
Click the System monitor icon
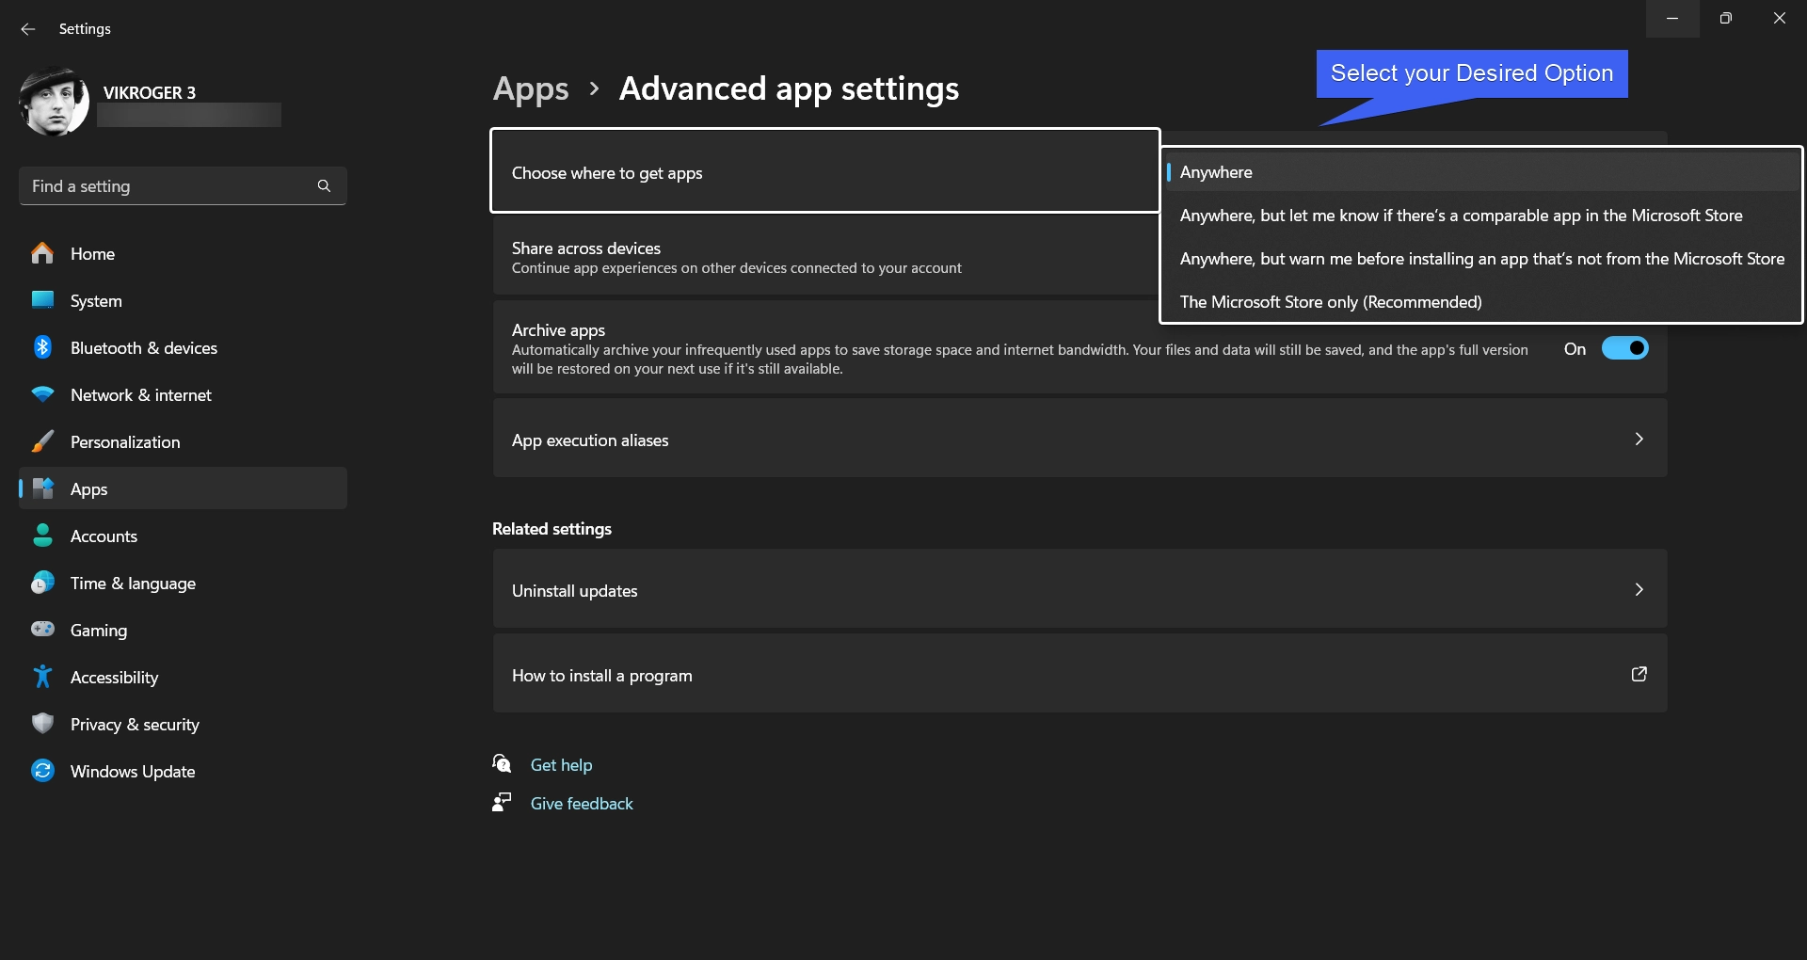point(42,300)
